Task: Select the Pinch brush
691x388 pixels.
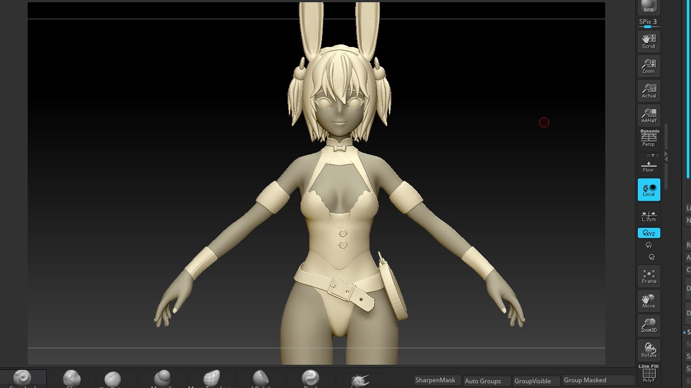Action: 310,379
